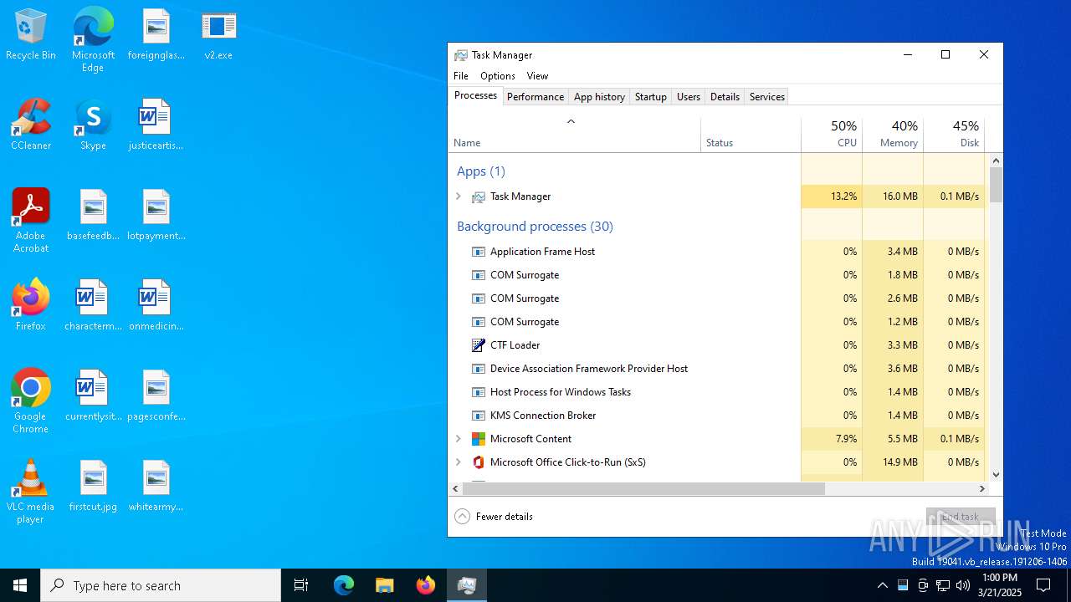Click the CTF Loader process icon
The width and height of the screenshot is (1071, 602).
[x=479, y=345]
